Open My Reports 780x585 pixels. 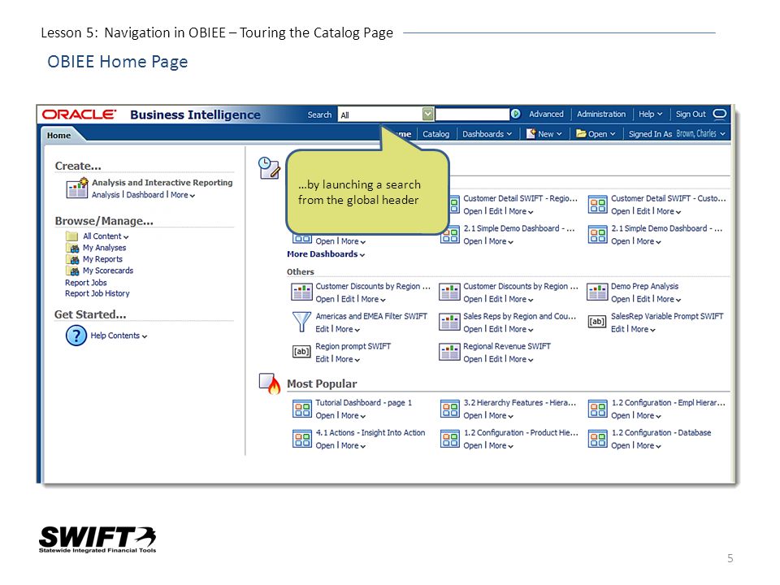pos(102,259)
